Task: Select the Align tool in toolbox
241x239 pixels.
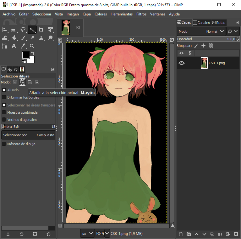Action: click(x=5, y=30)
